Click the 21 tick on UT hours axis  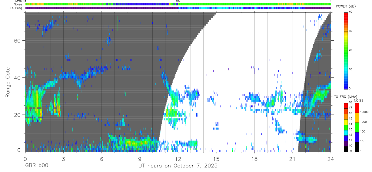pyautogui.click(x=293, y=159)
